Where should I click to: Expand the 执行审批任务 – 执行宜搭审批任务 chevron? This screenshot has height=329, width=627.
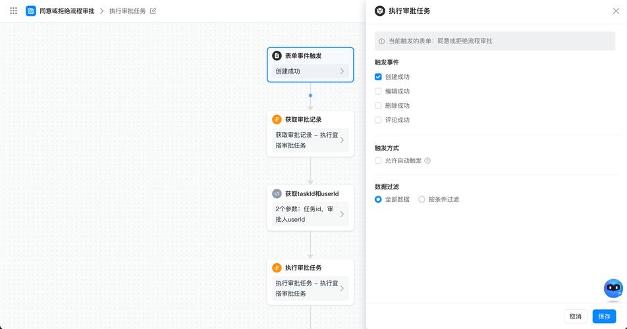(342, 288)
